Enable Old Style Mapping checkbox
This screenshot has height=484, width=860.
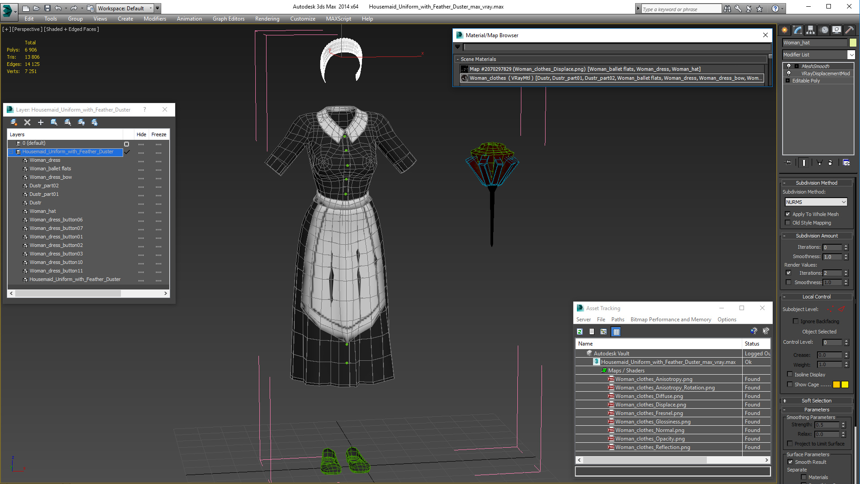[x=788, y=223]
